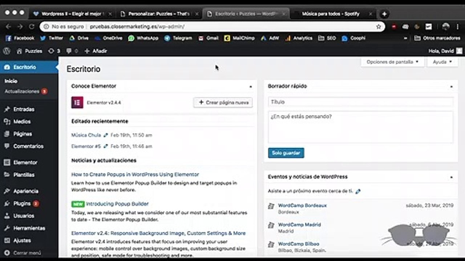The image size is (465, 261).
Task: Select Inicio in the Escritorio submenu
Action: pos(11,81)
